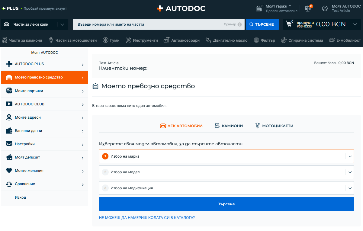Image resolution: width=363 pixels, height=231 pixels.
Task: Click the part number search input field
Action: click(x=148, y=24)
